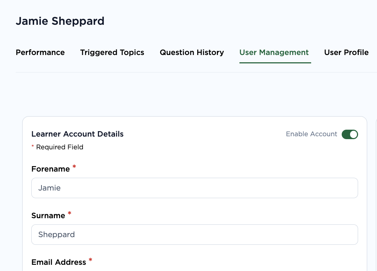Click the red asterisk before Required Field

coord(33,147)
